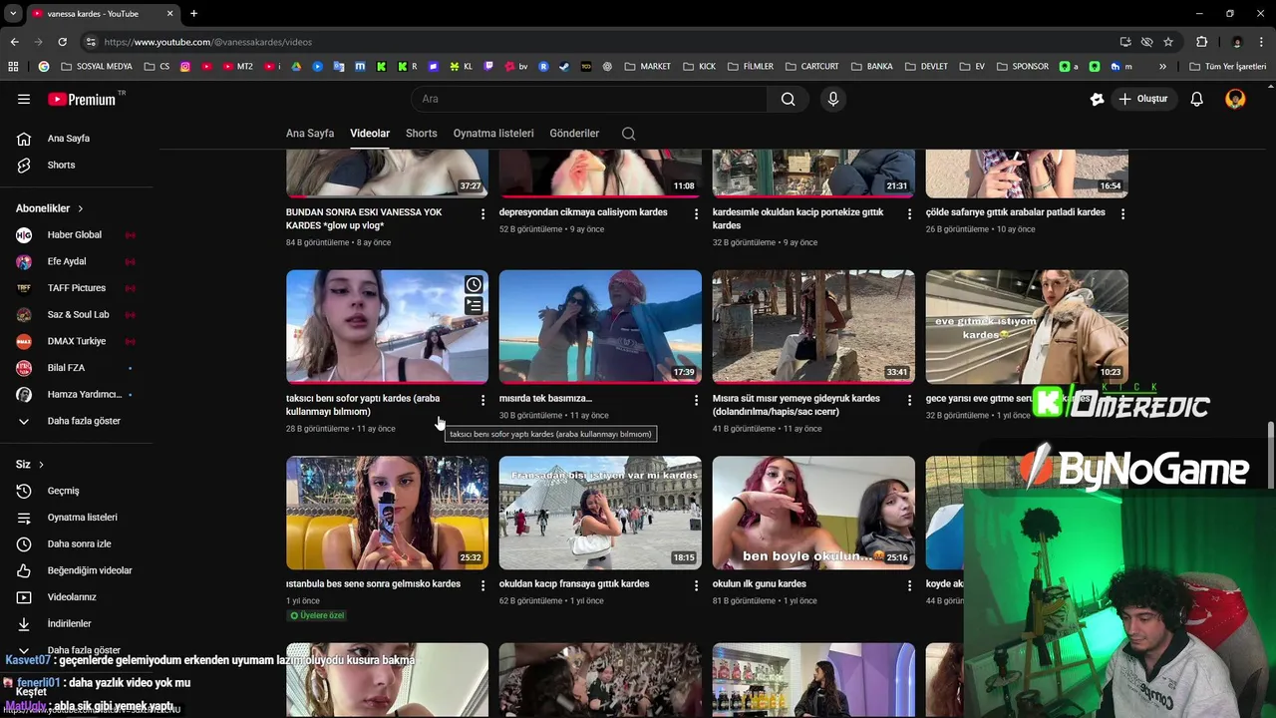Open the Chrome apps grid icon
Screen dimensions: 1276x718
(x=13, y=67)
